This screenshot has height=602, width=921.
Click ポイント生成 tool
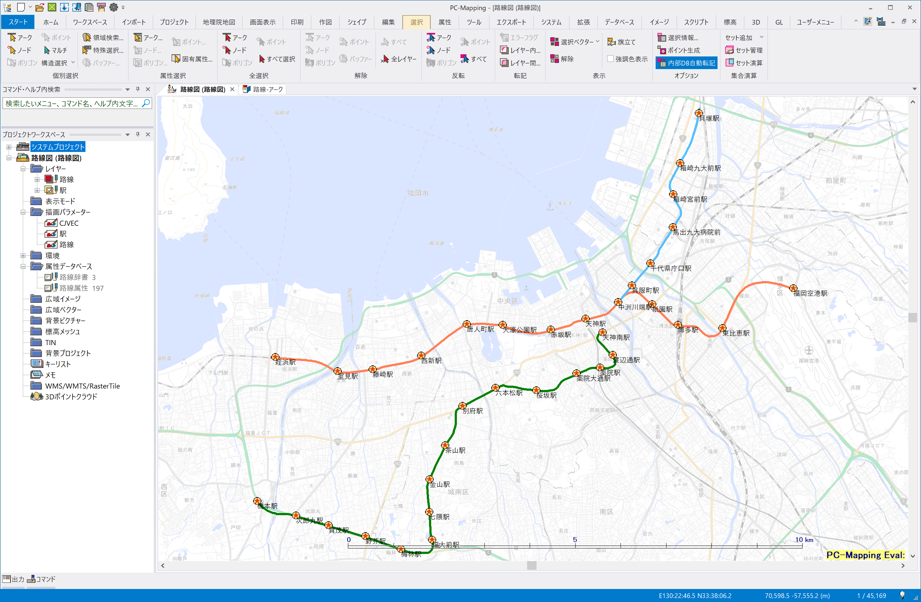(679, 50)
